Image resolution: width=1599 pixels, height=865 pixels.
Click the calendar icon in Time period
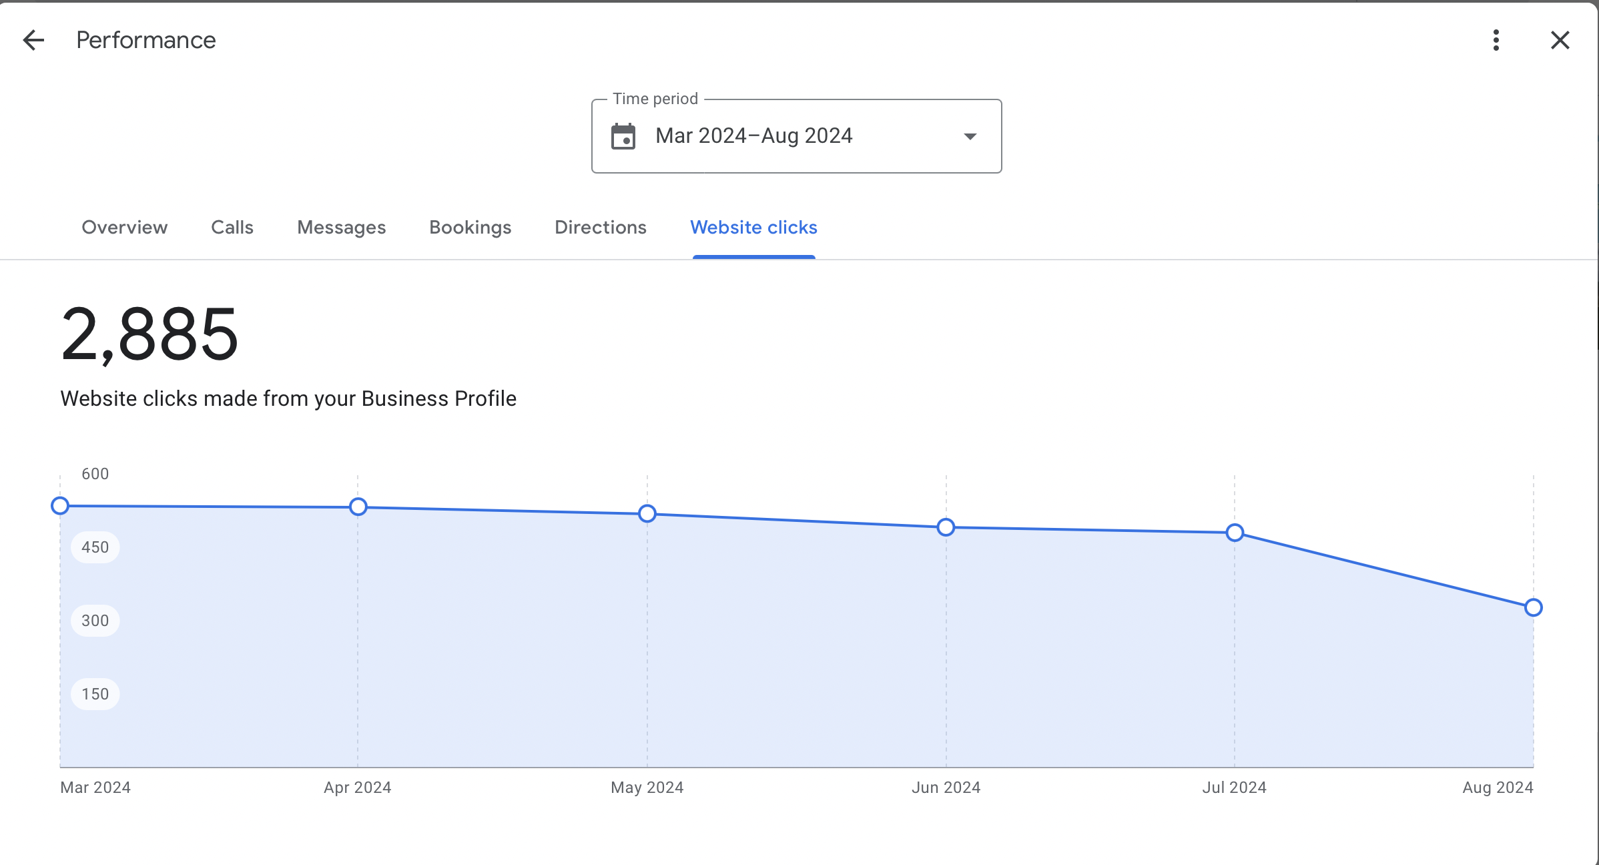pyautogui.click(x=623, y=136)
